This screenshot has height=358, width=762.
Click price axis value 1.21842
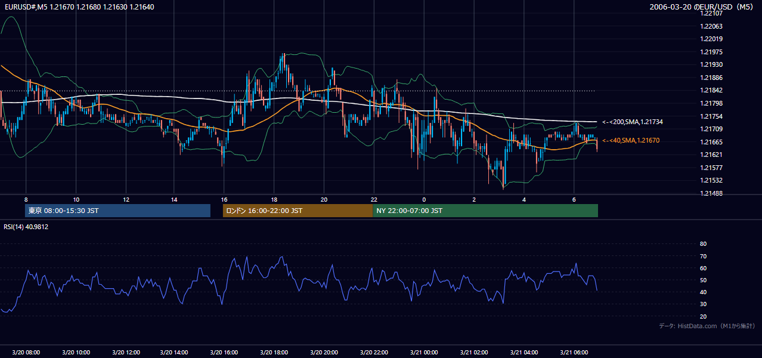point(711,91)
